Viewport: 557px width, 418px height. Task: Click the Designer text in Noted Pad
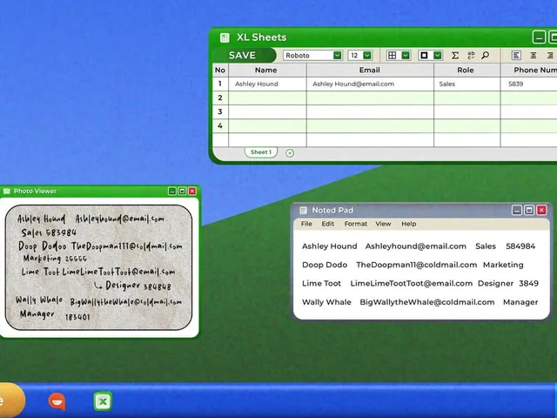point(495,284)
